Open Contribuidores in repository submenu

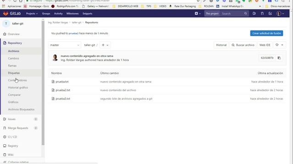coord(17,80)
